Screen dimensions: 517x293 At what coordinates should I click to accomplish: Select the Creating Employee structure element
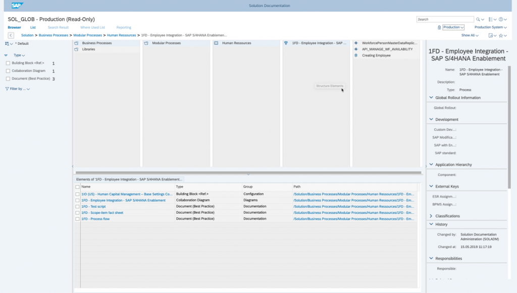[x=376, y=55]
